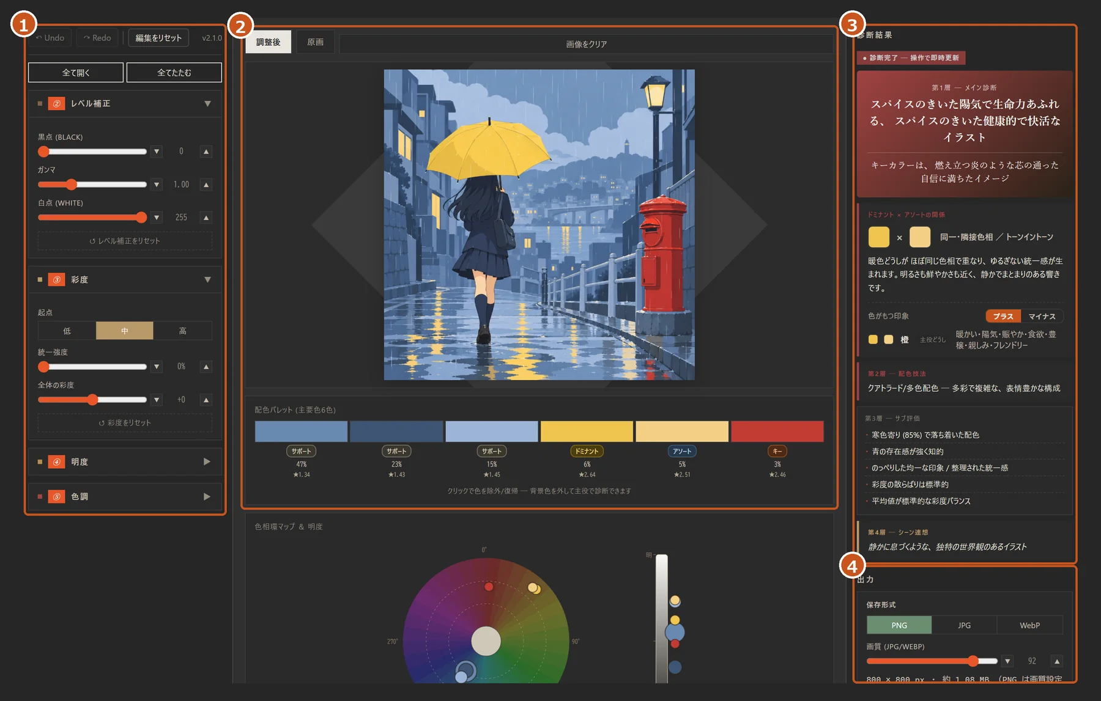Click the red キー palette swatch
Screen dimensions: 1101x701
click(x=777, y=431)
